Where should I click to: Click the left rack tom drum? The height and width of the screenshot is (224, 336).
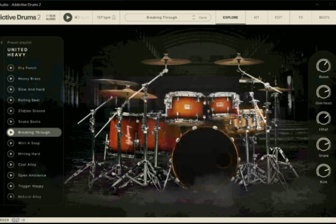185,108
